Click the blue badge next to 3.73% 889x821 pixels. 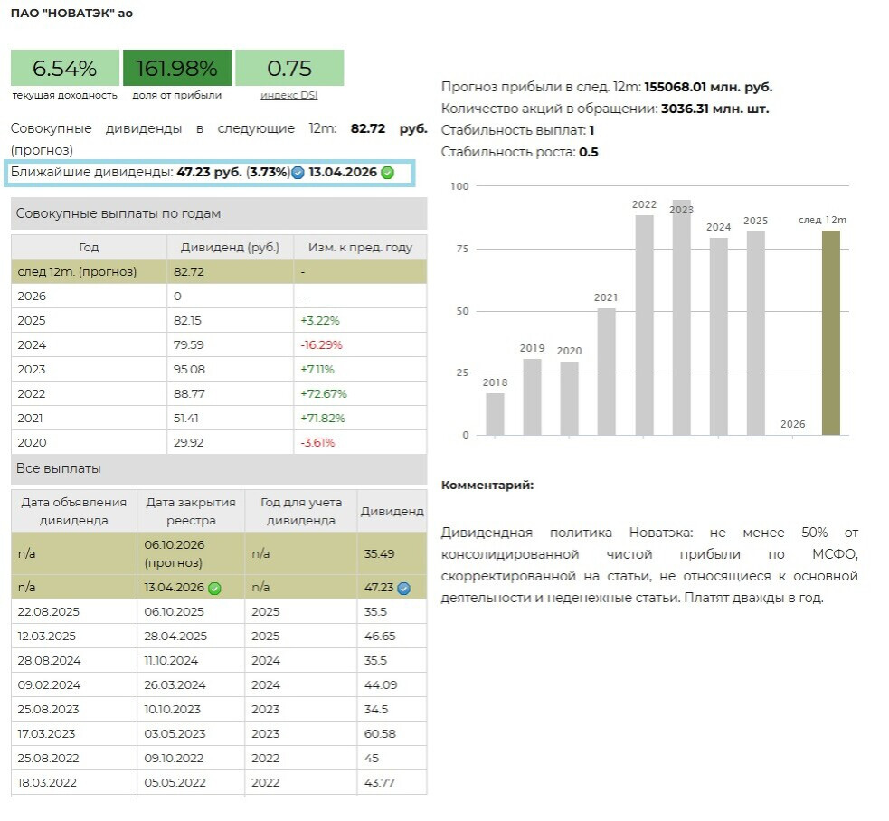(298, 173)
